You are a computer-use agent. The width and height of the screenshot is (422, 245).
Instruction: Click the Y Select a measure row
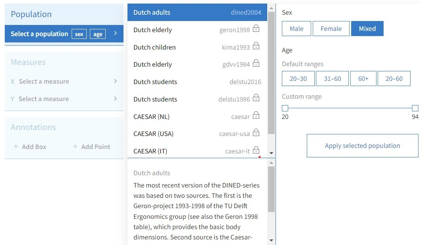pos(64,99)
